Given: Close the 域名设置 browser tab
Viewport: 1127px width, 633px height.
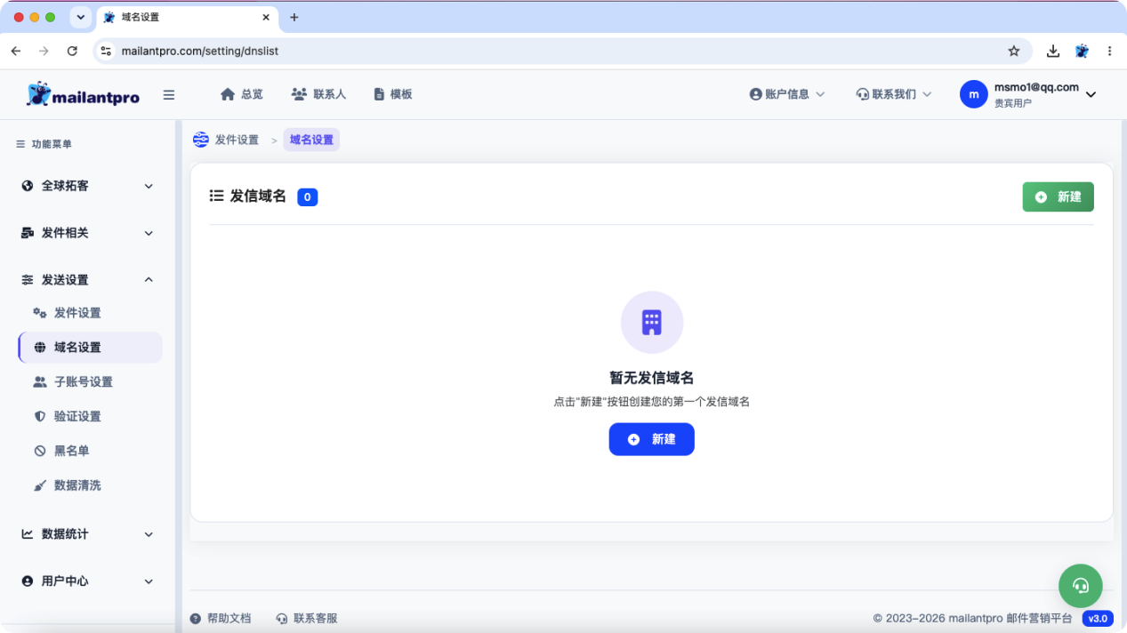Looking at the screenshot, I should point(266,17).
